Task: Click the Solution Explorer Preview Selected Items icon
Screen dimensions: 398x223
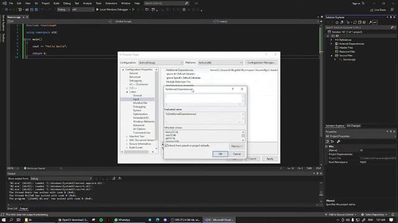Action: 375,22
